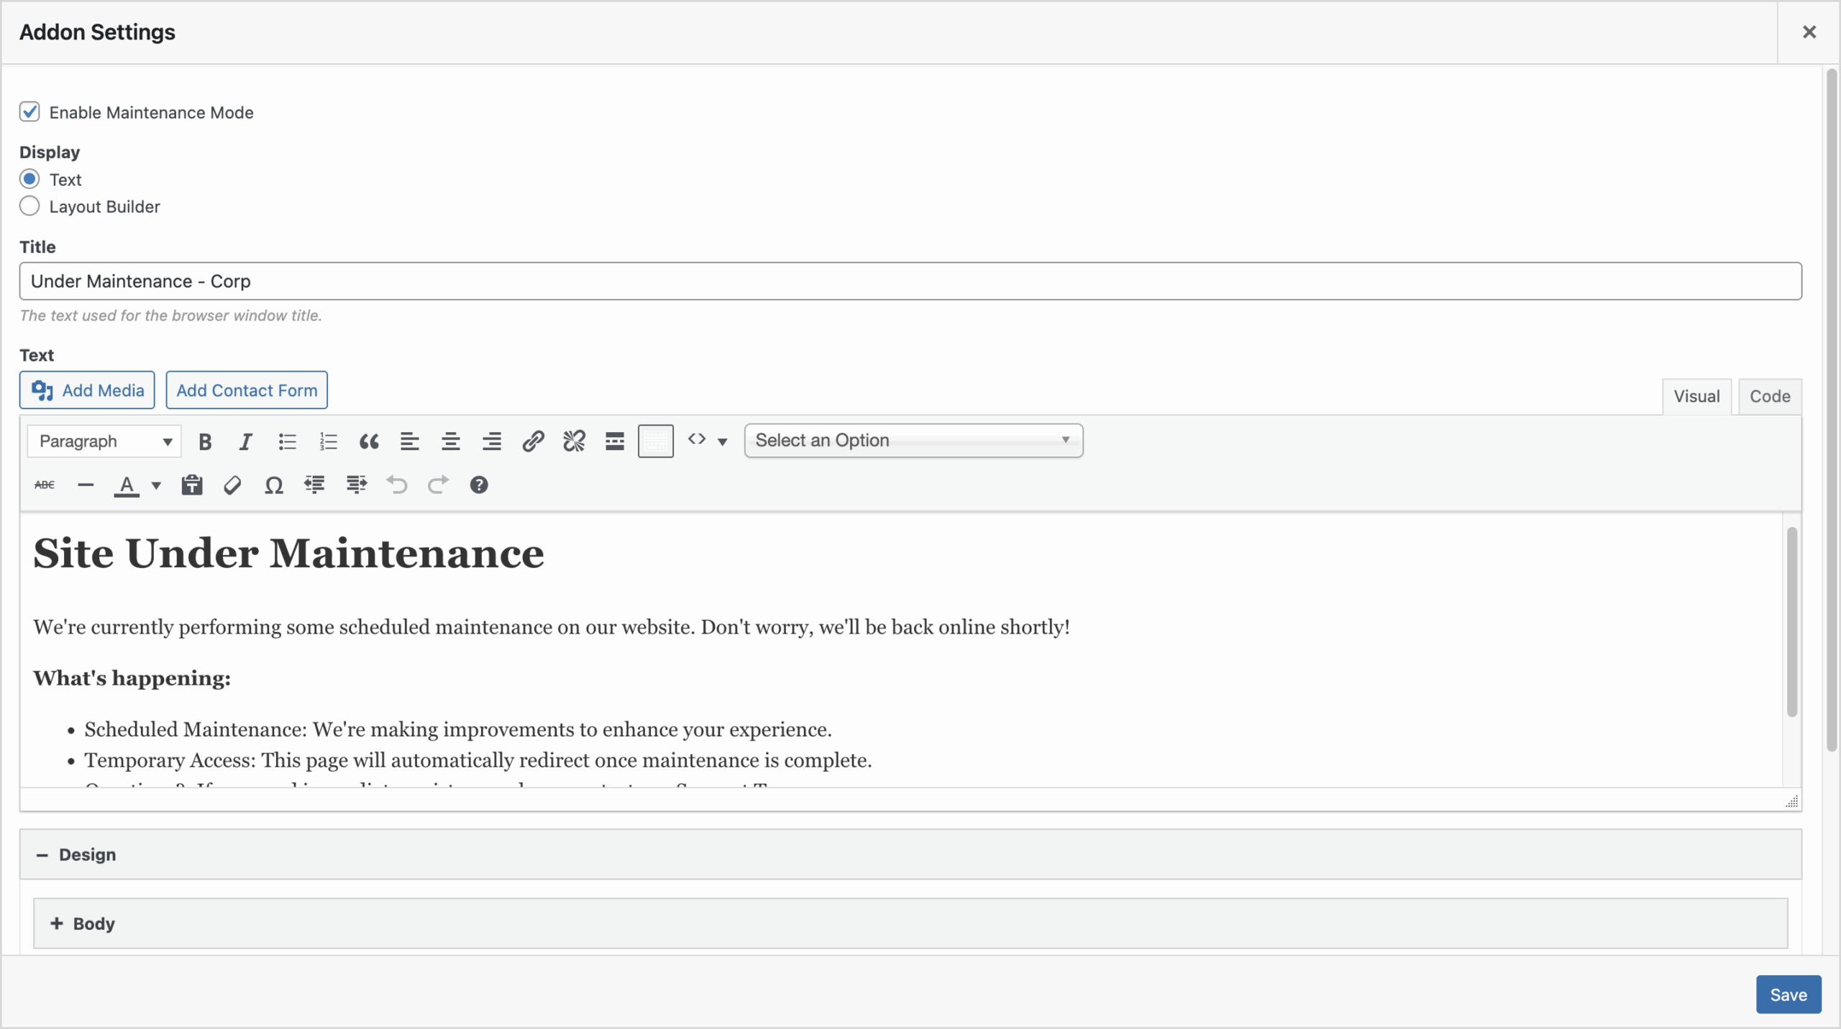Insert a numbered list
The width and height of the screenshot is (1841, 1029).
328,442
